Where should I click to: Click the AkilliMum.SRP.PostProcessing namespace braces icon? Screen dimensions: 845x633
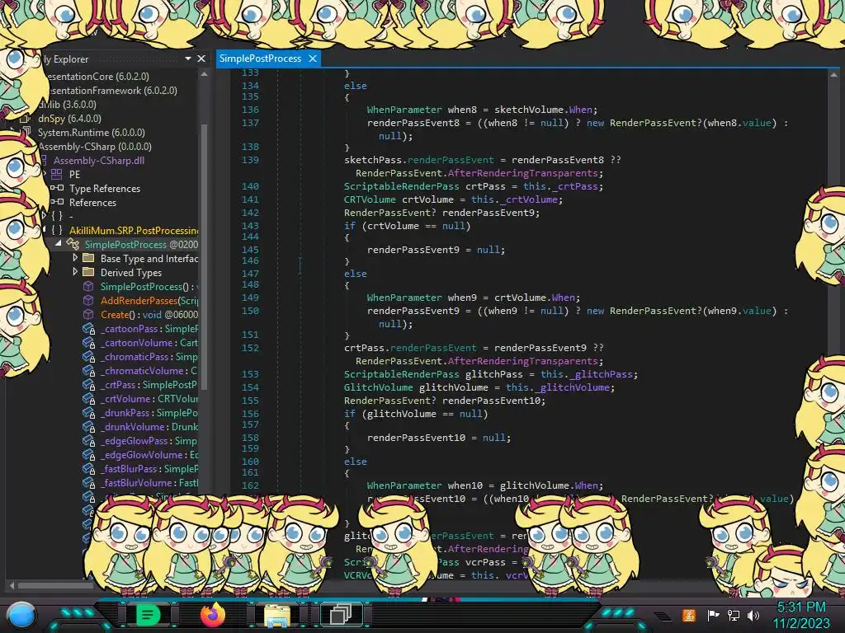[x=57, y=231]
